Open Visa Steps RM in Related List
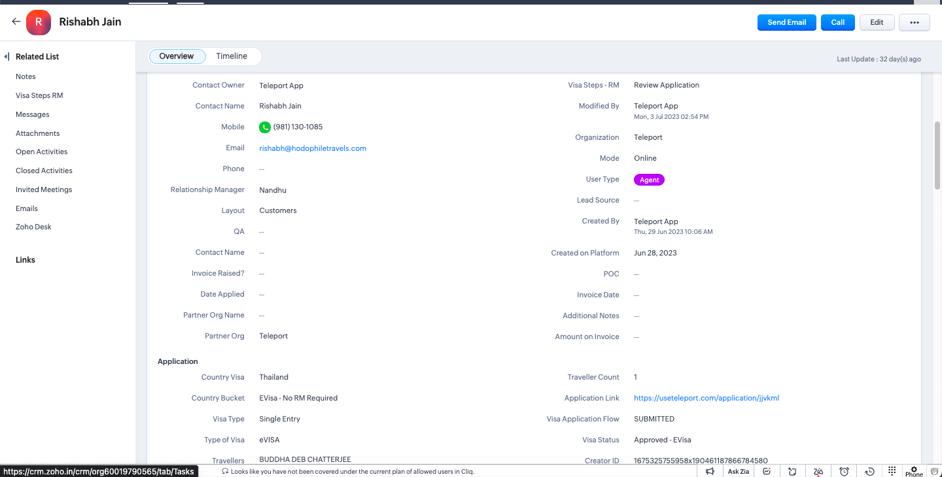 [39, 95]
